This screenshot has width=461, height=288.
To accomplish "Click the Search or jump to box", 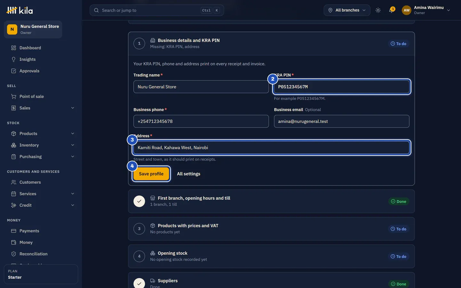I will (x=157, y=10).
